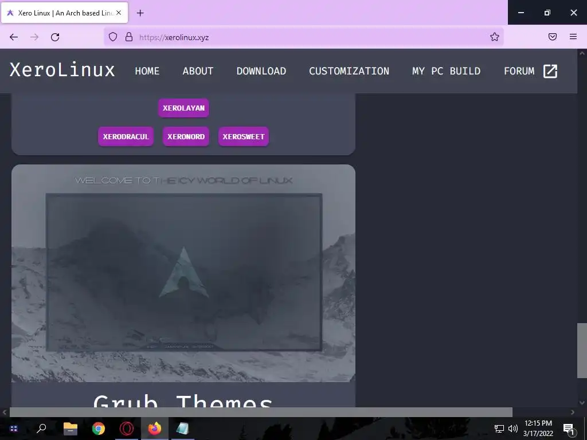Open the tracking protection shield icon
The width and height of the screenshot is (587, 440).
[x=113, y=37]
